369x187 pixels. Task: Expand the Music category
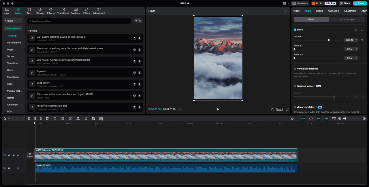point(13,21)
